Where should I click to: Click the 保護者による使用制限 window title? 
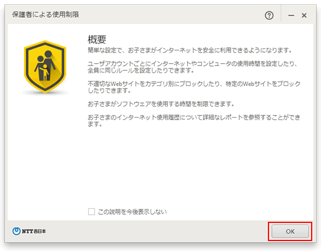(x=46, y=15)
